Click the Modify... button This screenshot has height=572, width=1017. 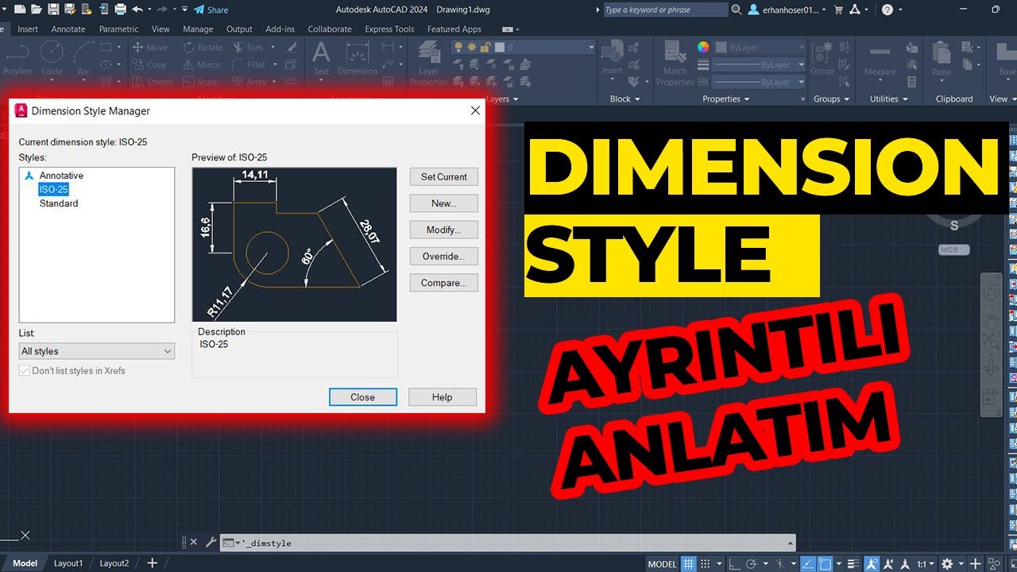444,230
